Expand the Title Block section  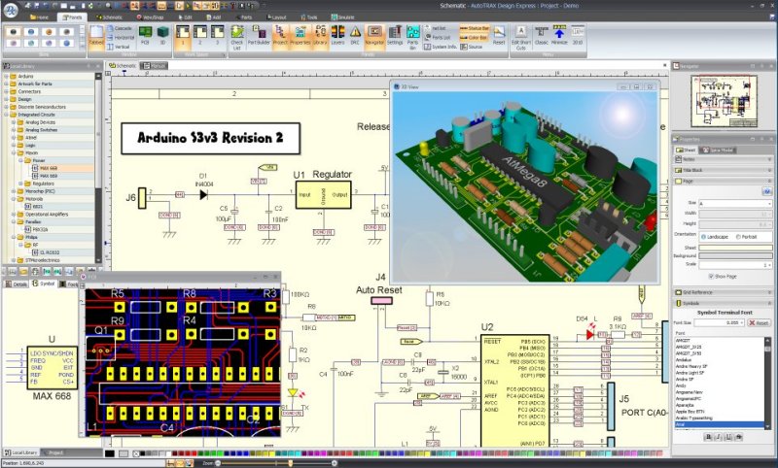point(723,170)
